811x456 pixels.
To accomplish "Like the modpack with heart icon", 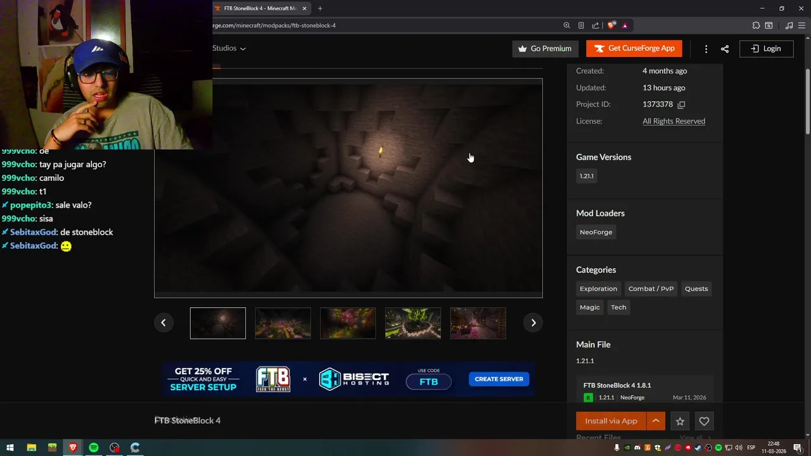I will click(x=704, y=421).
